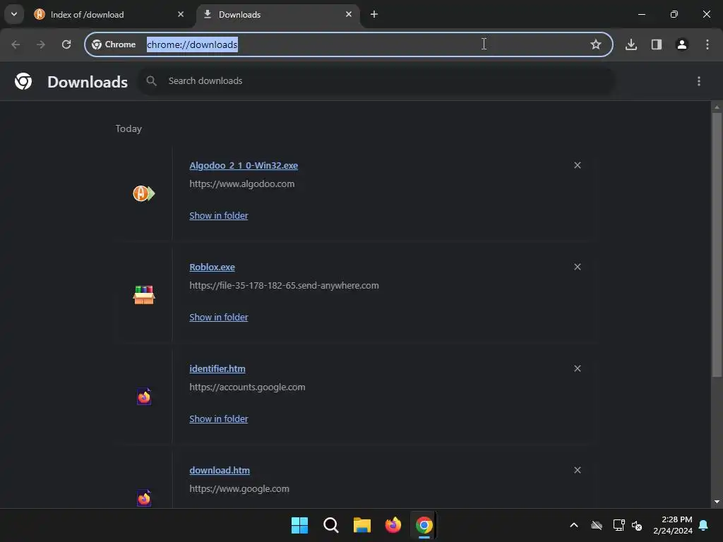Restore down the Chrome window
Screen dimensions: 723x542
tap(674, 14)
